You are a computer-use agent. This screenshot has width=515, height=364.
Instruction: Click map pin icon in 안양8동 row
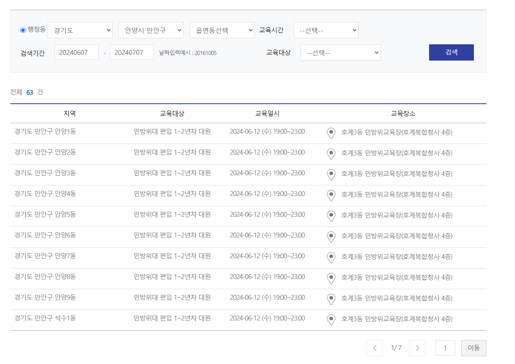pyautogui.click(x=331, y=278)
